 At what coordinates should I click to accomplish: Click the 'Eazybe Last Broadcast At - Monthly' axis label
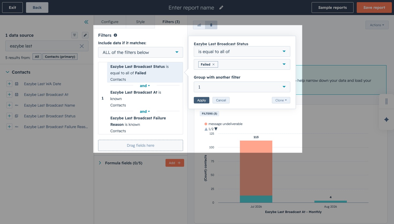coord(293,212)
